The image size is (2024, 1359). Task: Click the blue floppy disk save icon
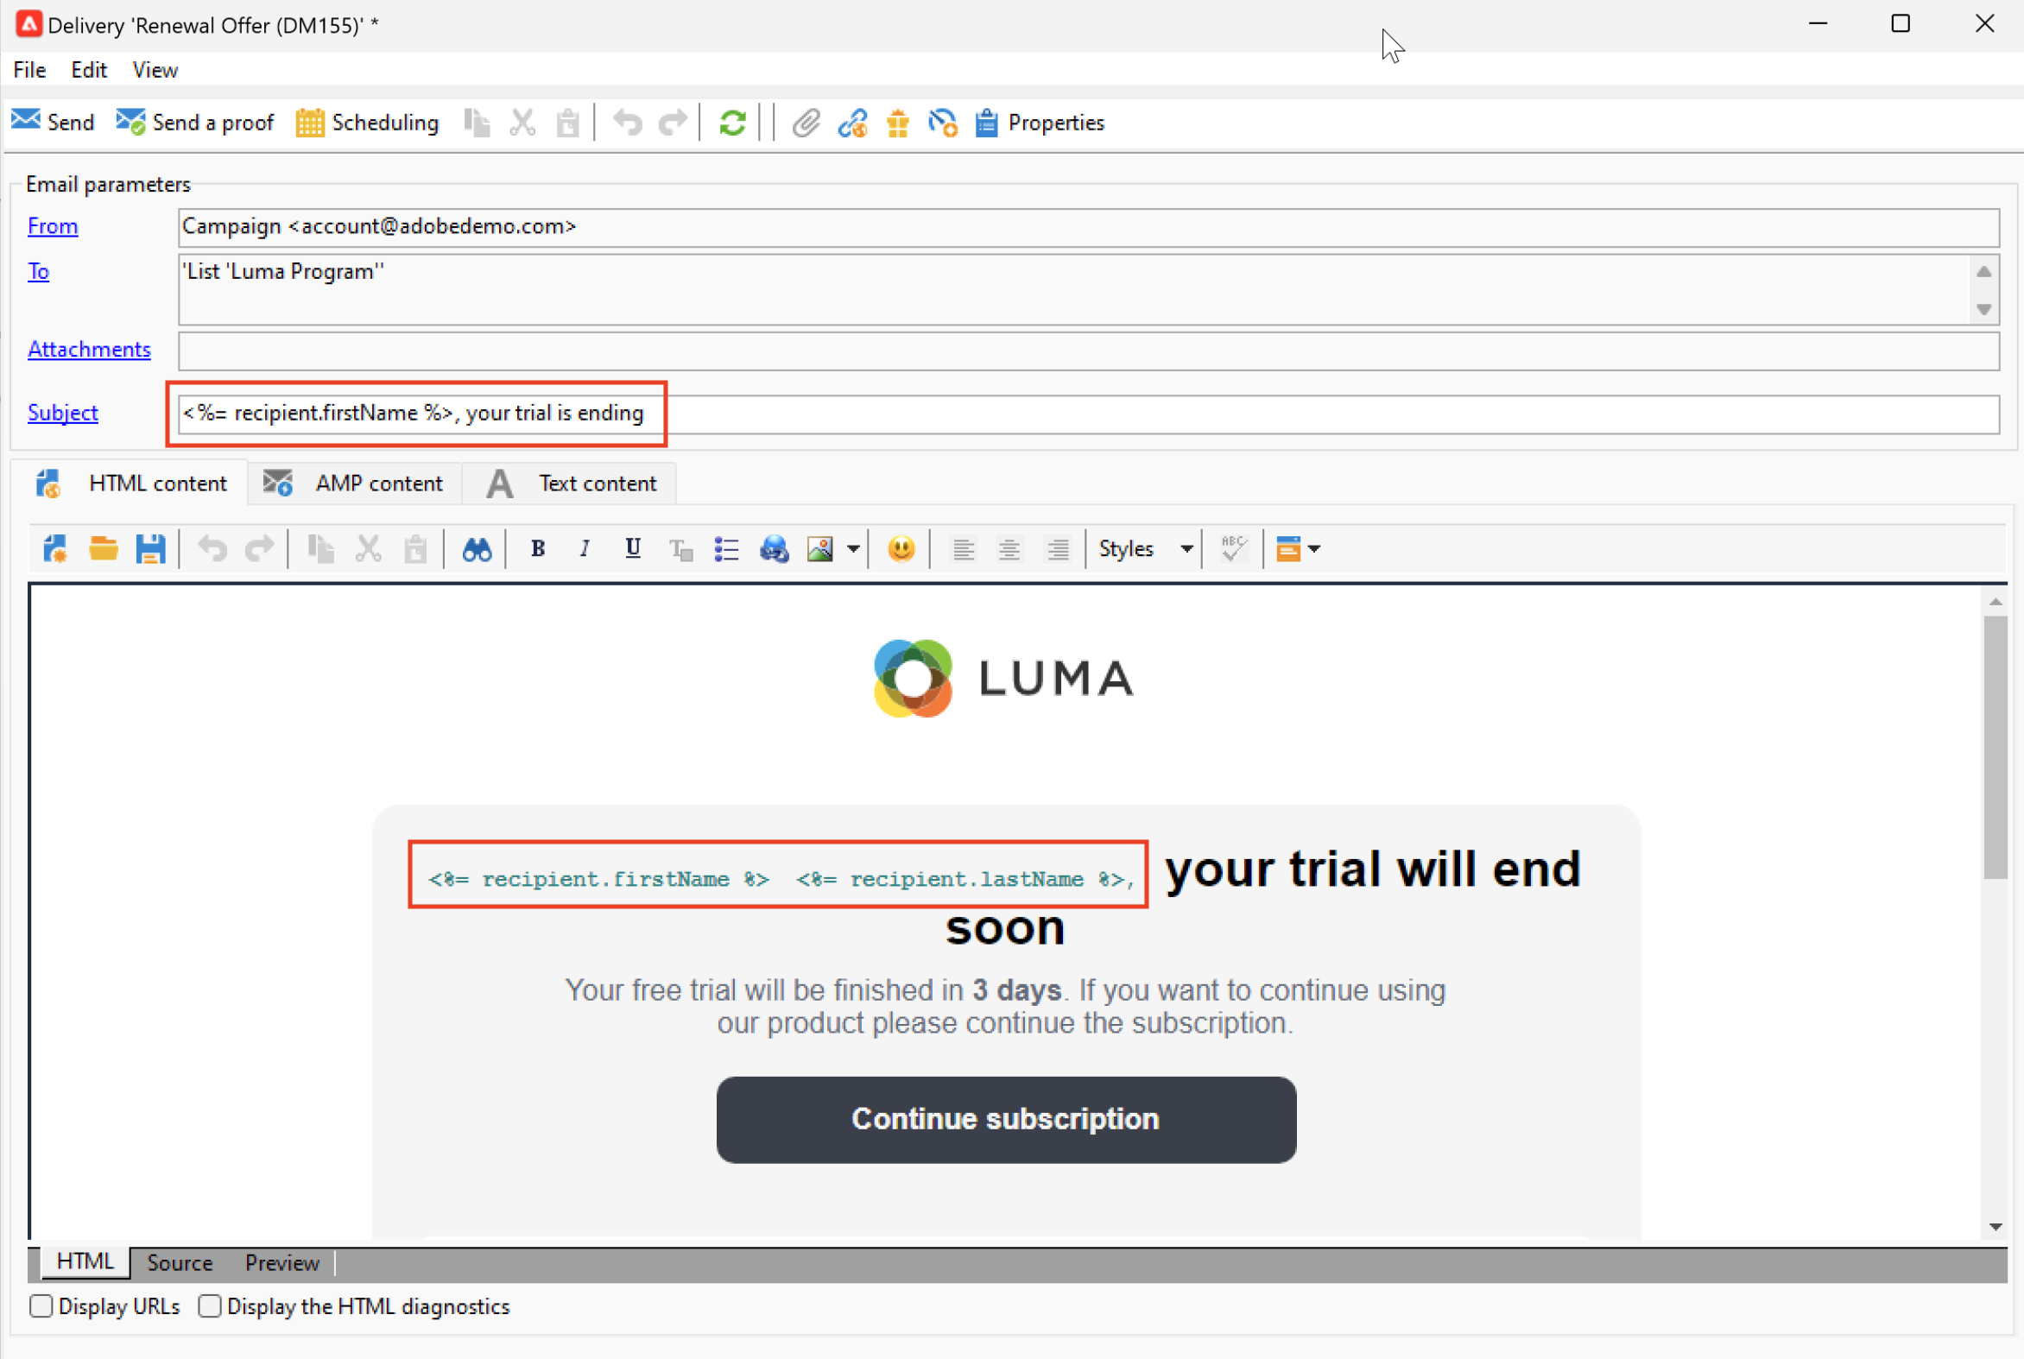(150, 548)
